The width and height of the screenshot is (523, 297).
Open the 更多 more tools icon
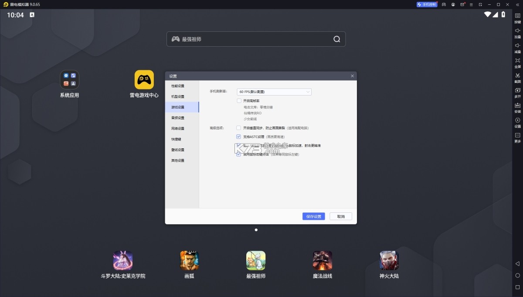coord(517,137)
